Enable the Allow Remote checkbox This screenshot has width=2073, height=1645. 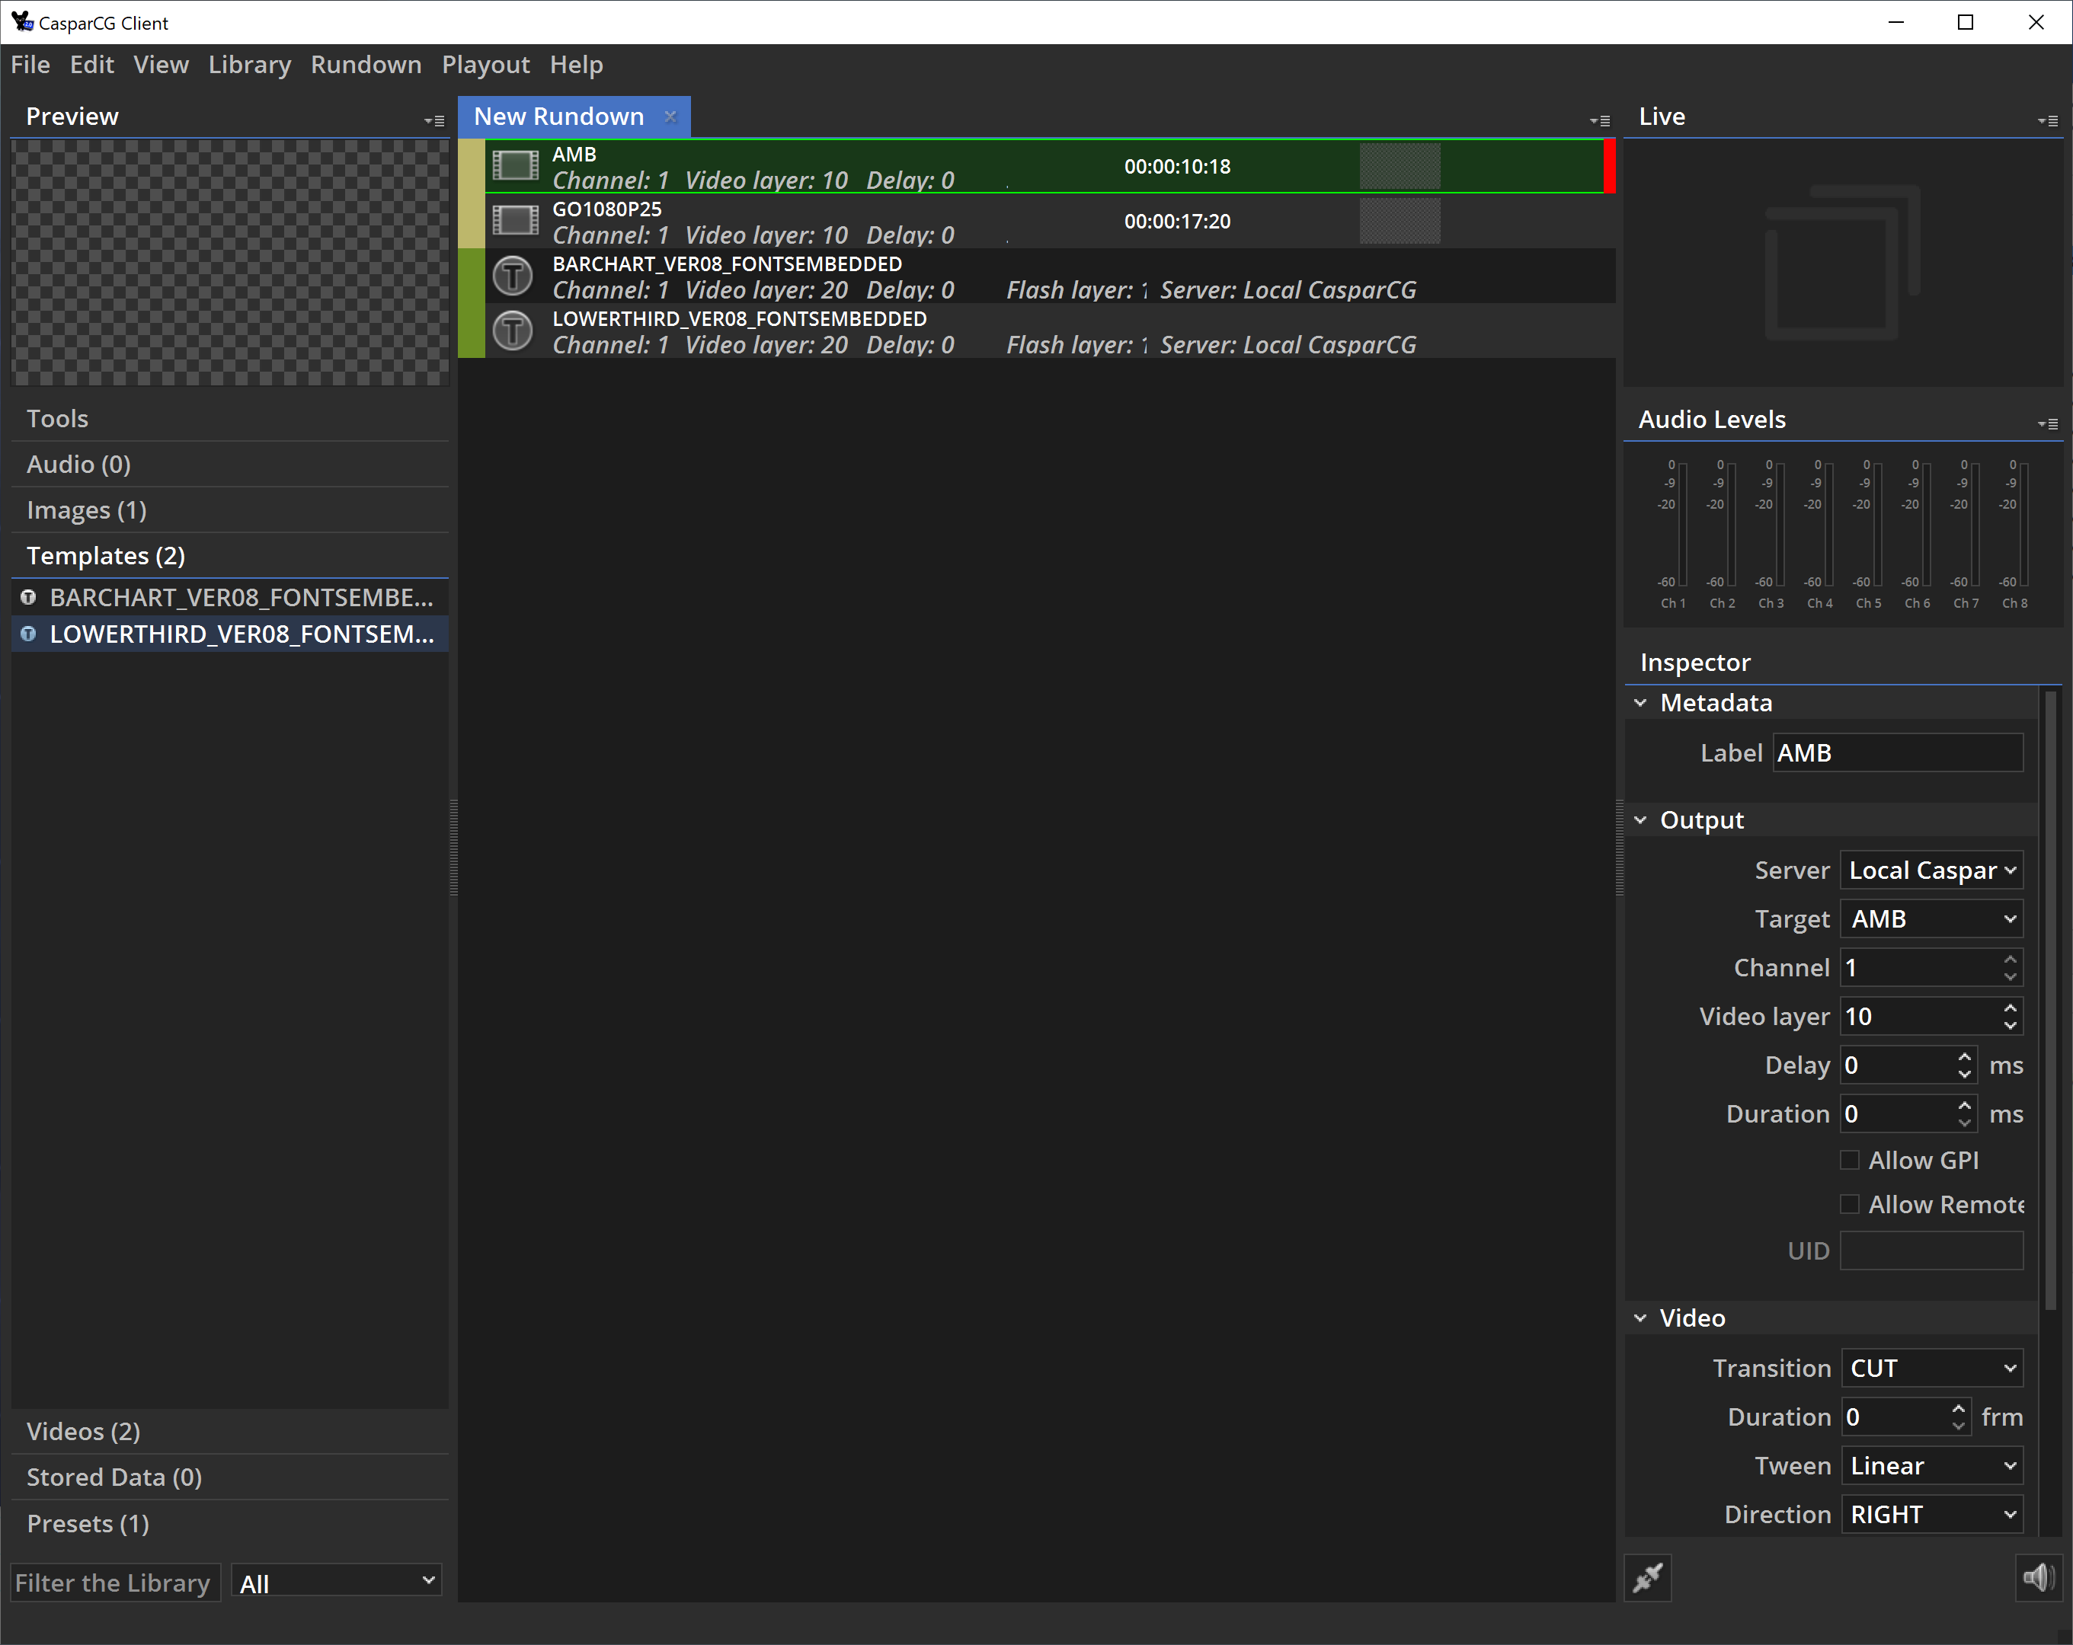1849,1204
